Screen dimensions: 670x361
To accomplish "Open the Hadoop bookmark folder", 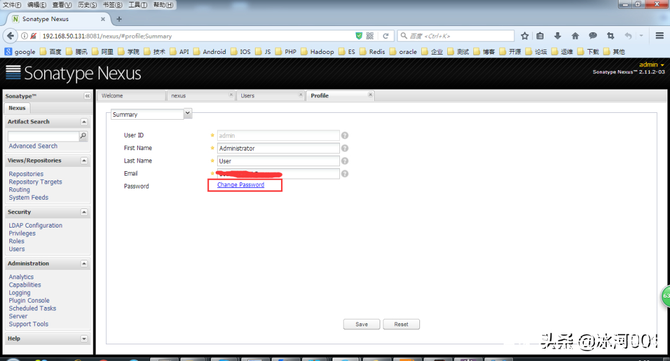I will (x=318, y=51).
